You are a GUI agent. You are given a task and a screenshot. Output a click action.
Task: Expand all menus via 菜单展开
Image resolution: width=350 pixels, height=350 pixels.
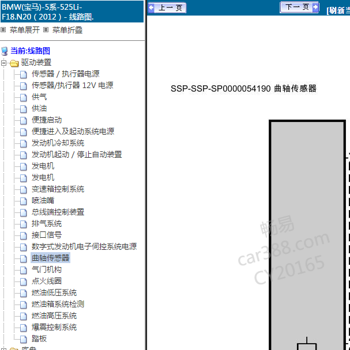click(x=25, y=30)
